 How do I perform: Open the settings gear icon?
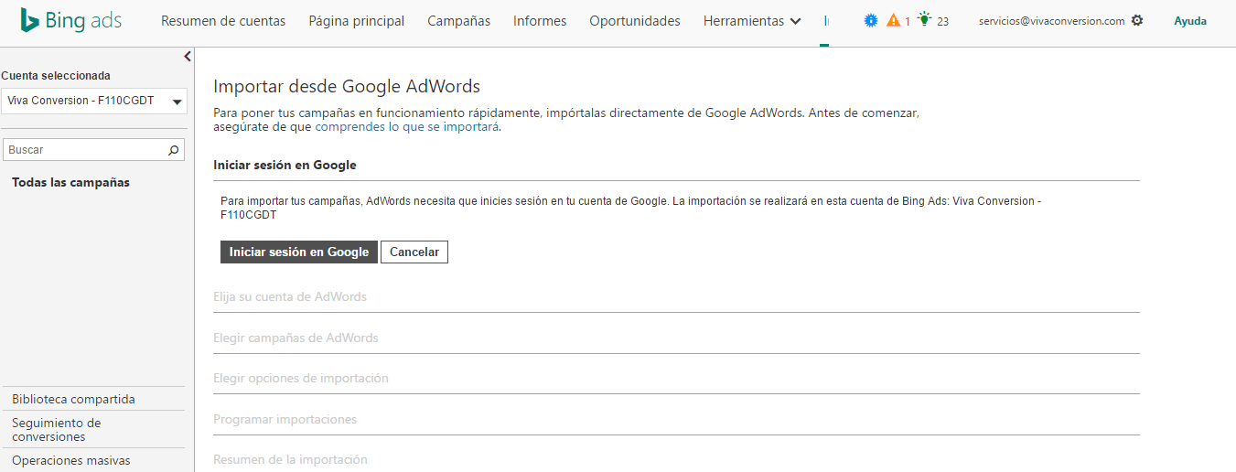[1137, 20]
